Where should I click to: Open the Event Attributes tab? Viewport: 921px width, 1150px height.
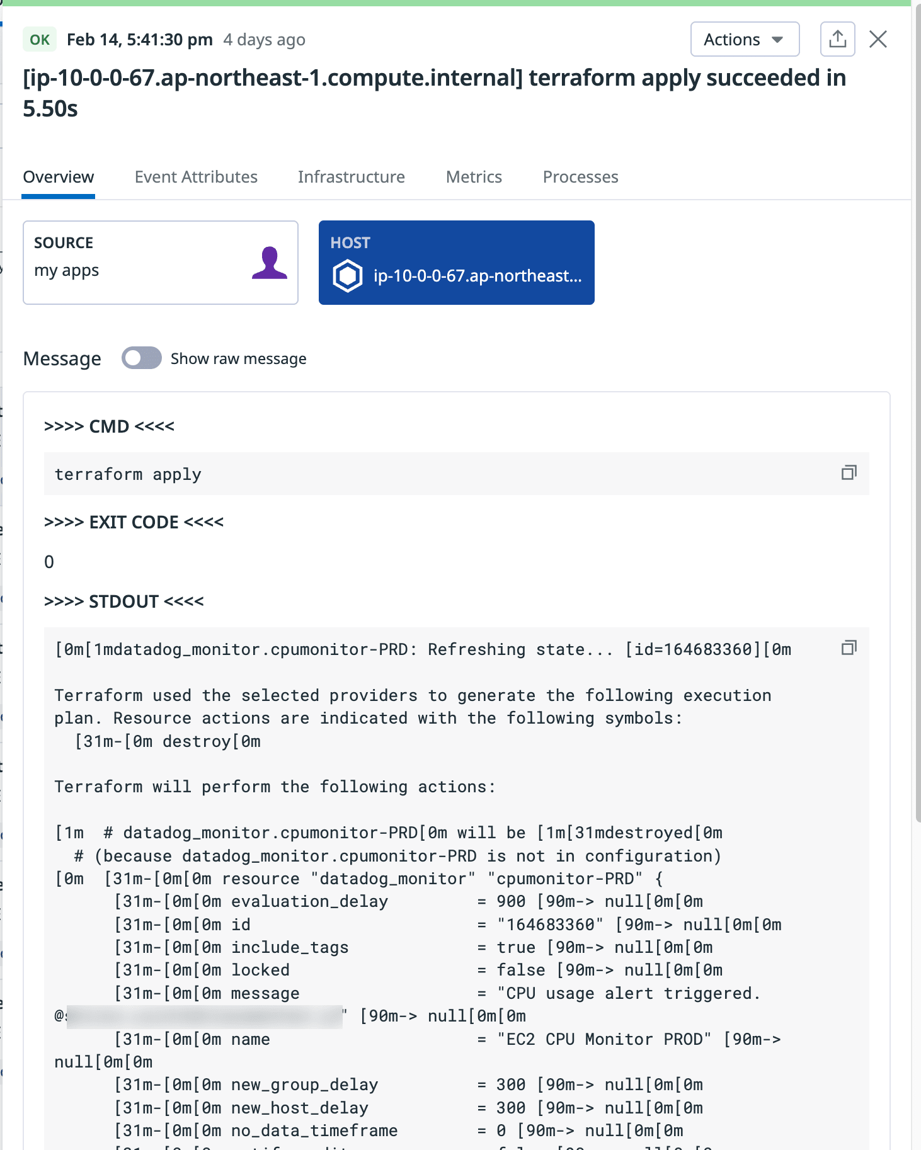pyautogui.click(x=196, y=177)
